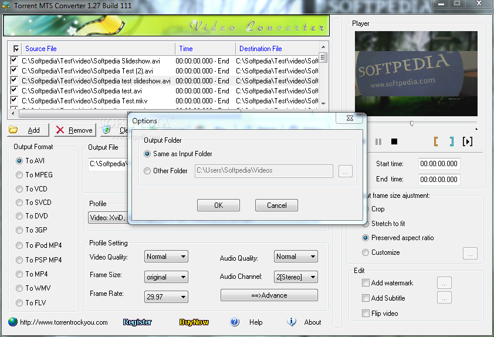Click the file list scroll up arrow
The height and width of the screenshot is (337, 494).
click(x=323, y=46)
